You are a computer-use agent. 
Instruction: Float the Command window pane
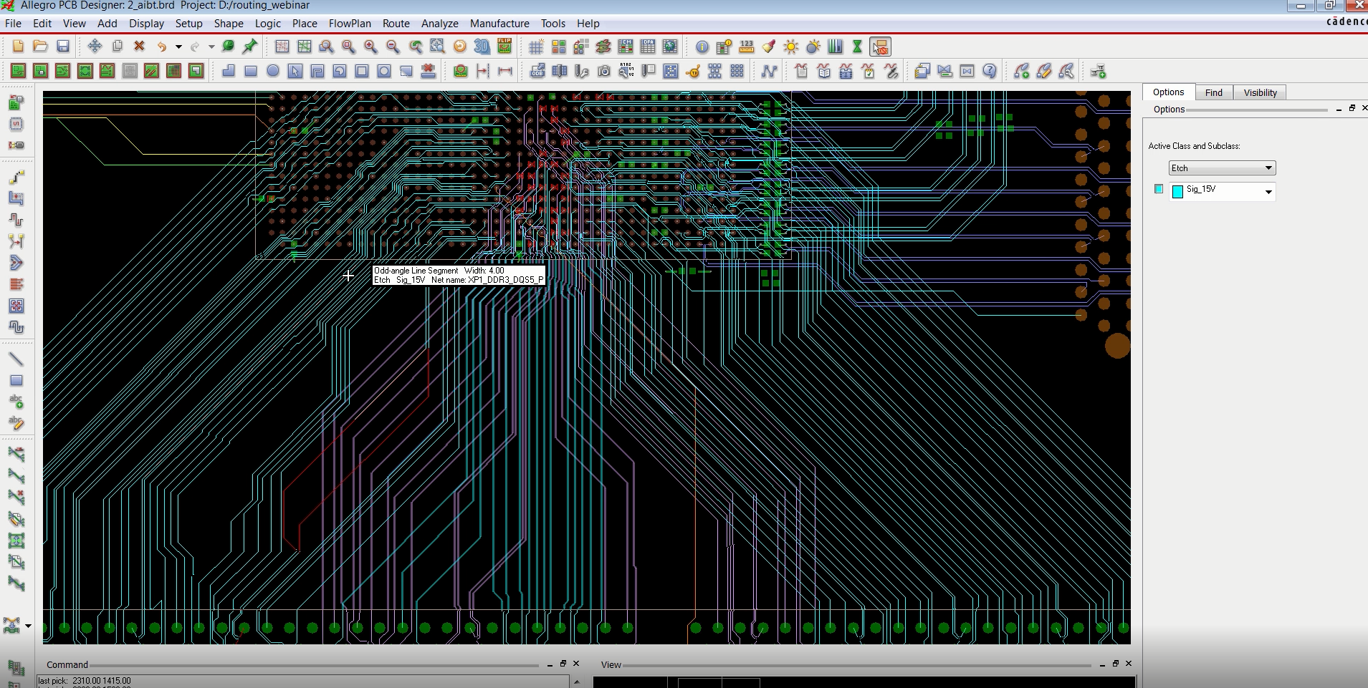tap(563, 664)
